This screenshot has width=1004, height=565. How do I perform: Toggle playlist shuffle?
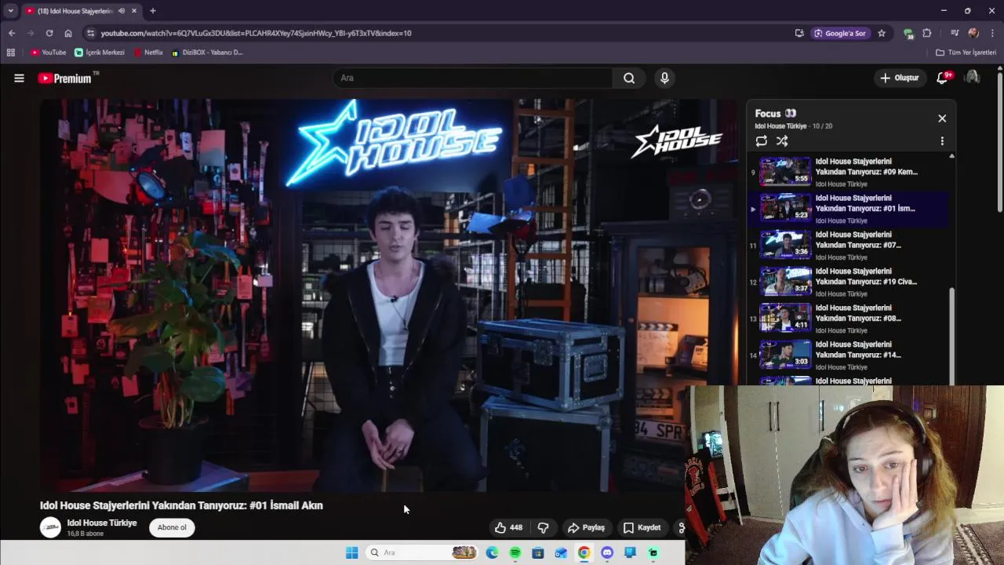click(782, 141)
